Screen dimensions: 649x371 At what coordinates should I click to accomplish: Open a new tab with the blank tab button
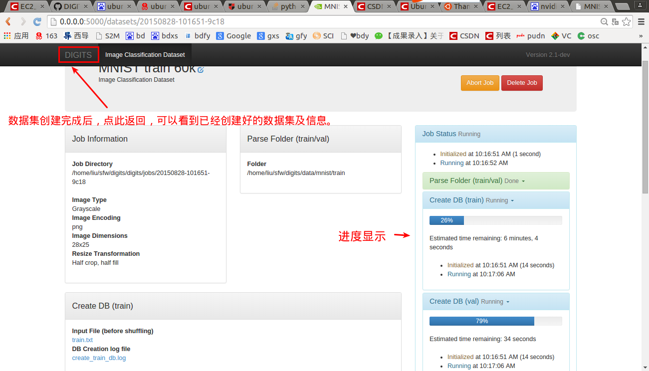622,6
